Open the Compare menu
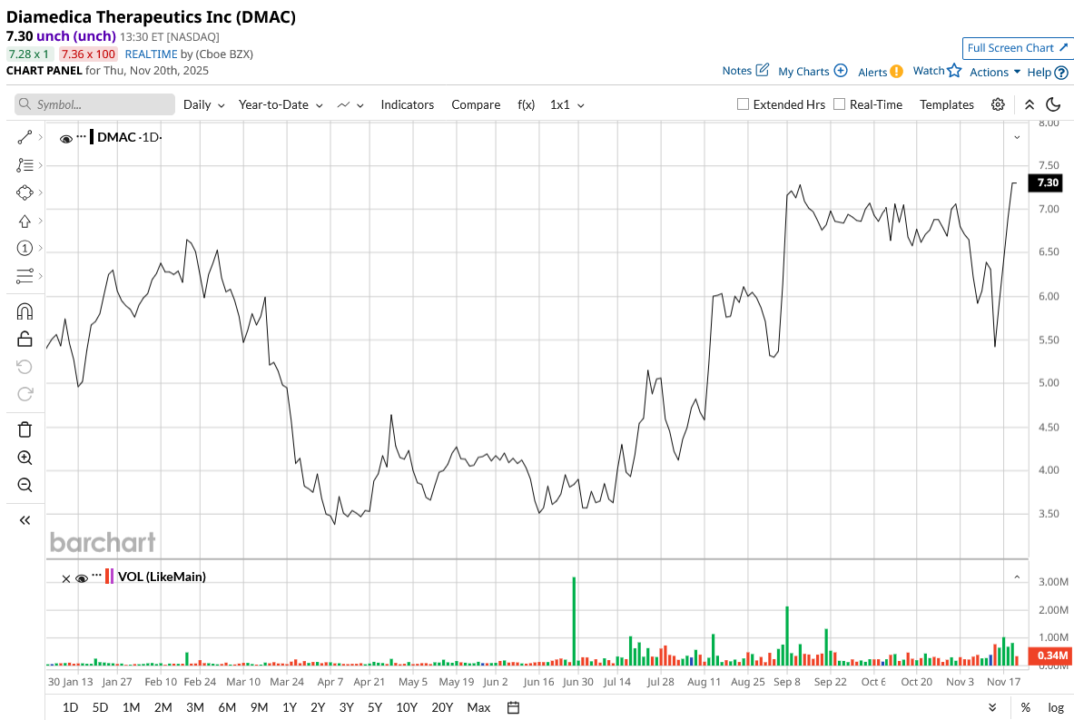 coord(476,104)
